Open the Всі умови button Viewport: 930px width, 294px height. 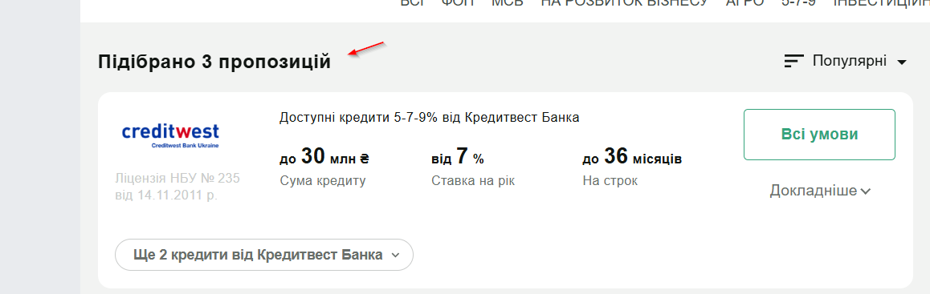point(819,135)
